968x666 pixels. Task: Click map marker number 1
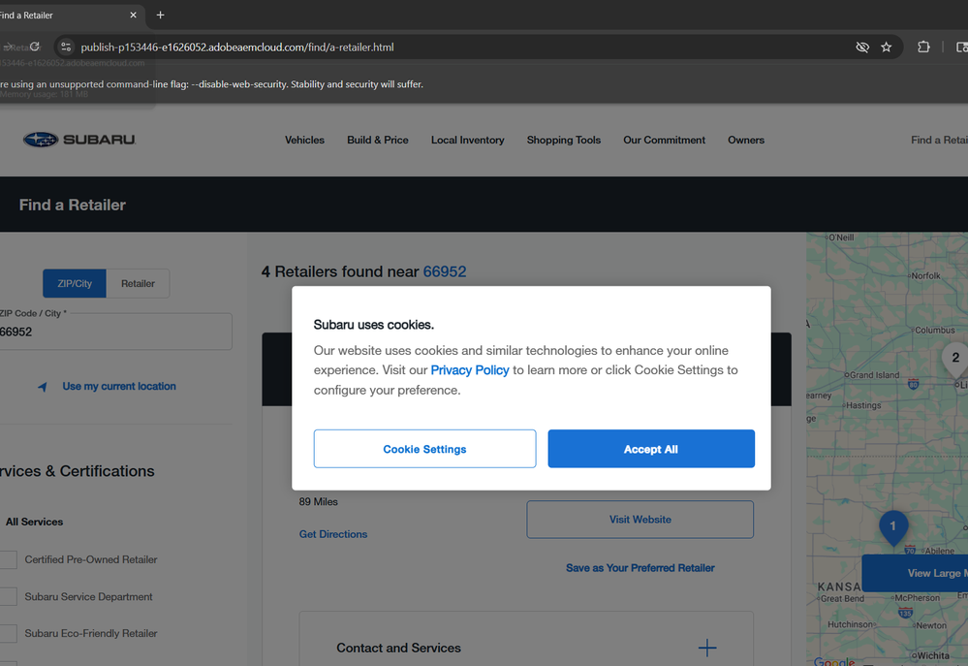point(892,526)
